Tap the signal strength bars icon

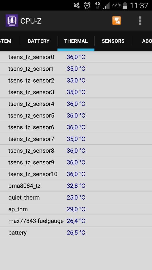coord(106,6)
